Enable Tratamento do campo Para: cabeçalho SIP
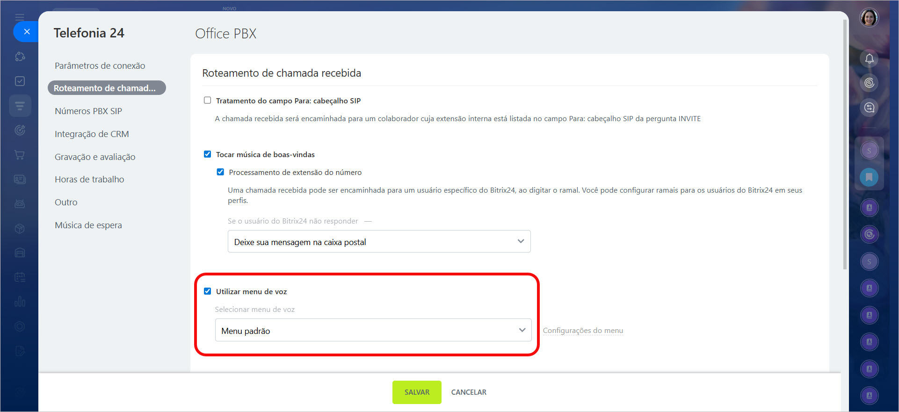 click(x=207, y=100)
